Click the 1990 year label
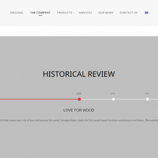 point(113,94)
